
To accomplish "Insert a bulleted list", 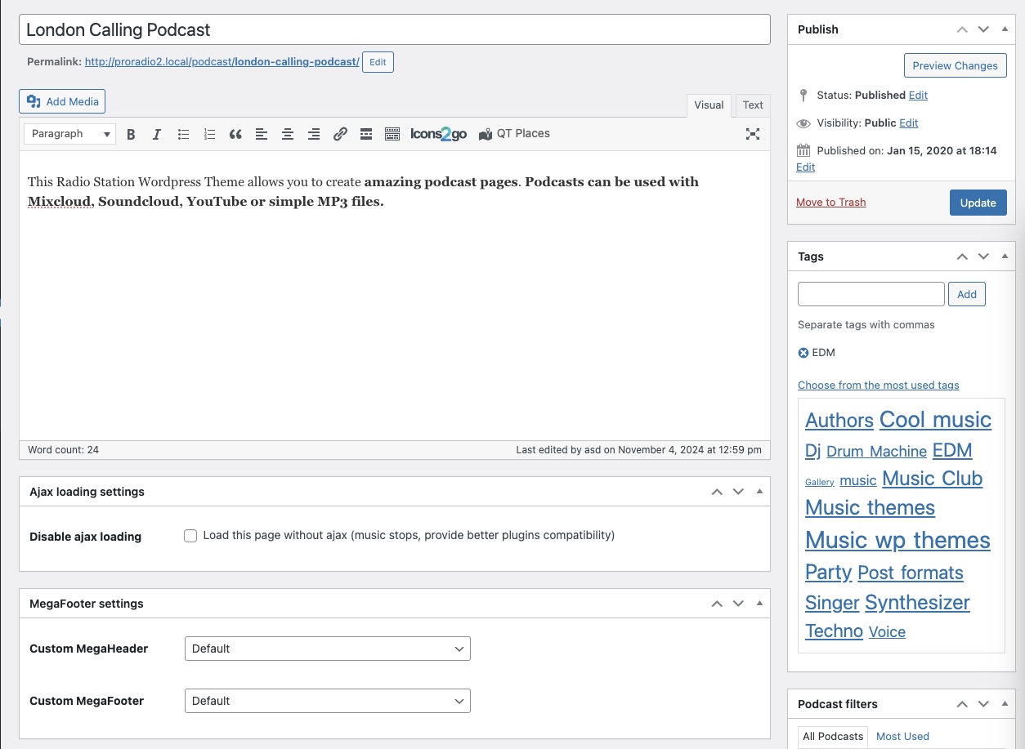I will [x=183, y=135].
